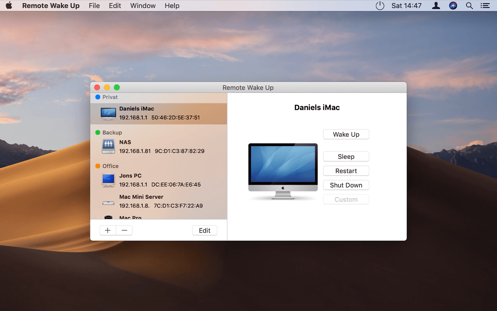Open the Edit menu in menu bar
Image resolution: width=497 pixels, height=311 pixels.
(115, 6)
